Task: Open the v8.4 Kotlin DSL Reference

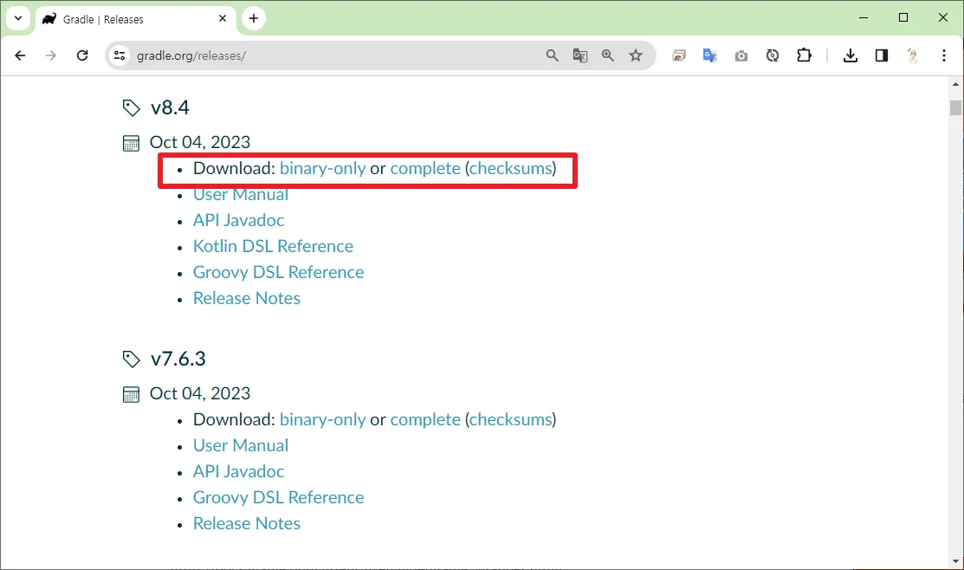Action: tap(273, 246)
